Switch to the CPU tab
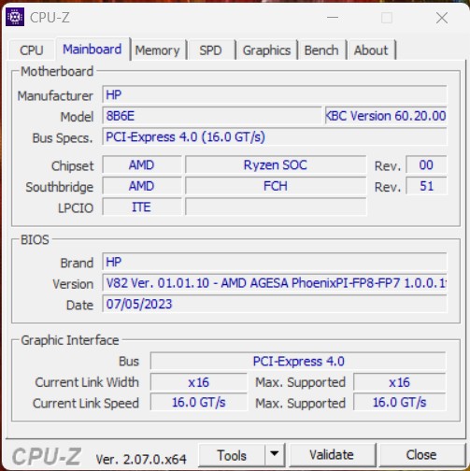 32,50
